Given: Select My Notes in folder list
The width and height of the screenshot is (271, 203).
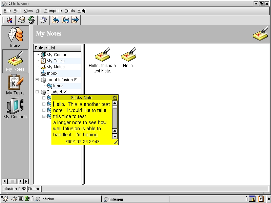Looking at the screenshot, I should click(56, 67).
